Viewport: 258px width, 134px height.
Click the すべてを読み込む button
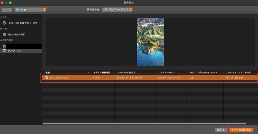[x=241, y=130]
